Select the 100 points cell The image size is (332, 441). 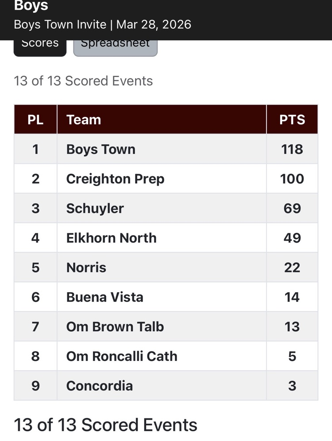point(292,179)
